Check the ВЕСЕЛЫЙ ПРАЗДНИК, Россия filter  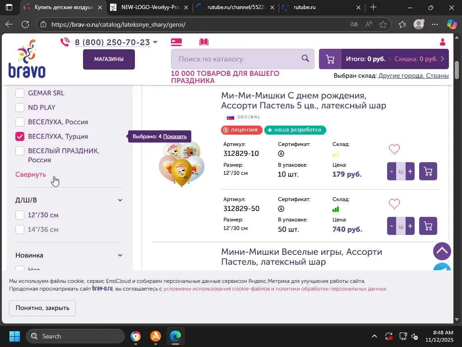click(x=20, y=151)
